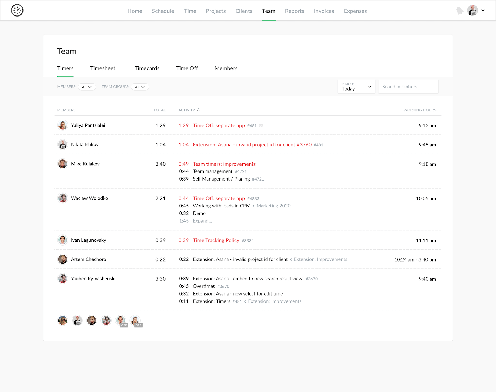Screen dimensions: 496x392
Task: Open the Time page
Action: 190,11
